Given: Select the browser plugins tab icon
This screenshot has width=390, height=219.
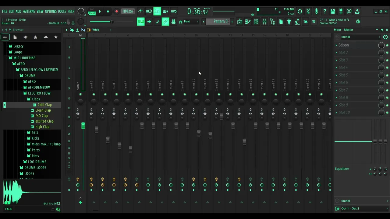Looking at the screenshot, I should coord(25,37).
